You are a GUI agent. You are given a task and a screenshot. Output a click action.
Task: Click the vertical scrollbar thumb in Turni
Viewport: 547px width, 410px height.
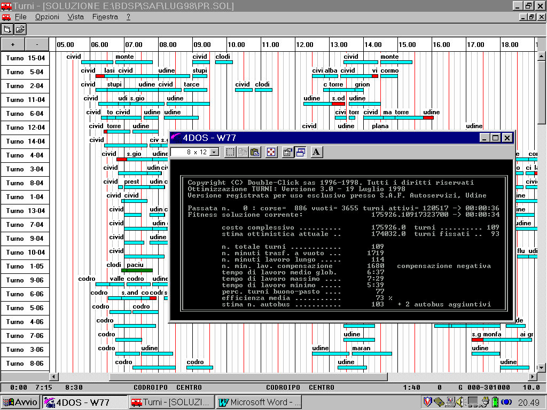541,92
